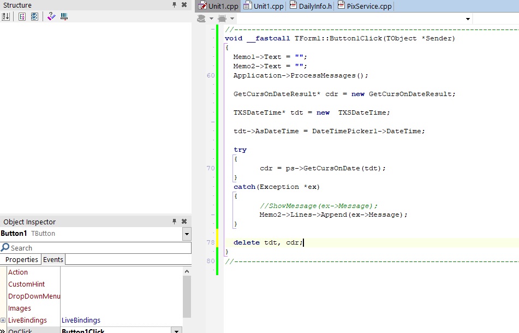Click the barcode-like icon in the Structure toolbar
Screen dimensions: 519x333
tap(64, 16)
